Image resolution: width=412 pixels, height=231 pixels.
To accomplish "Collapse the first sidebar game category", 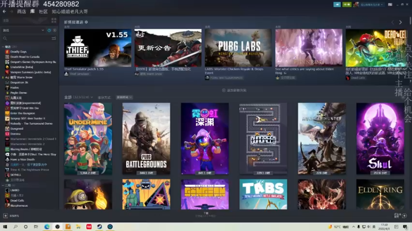I will [3, 47].
